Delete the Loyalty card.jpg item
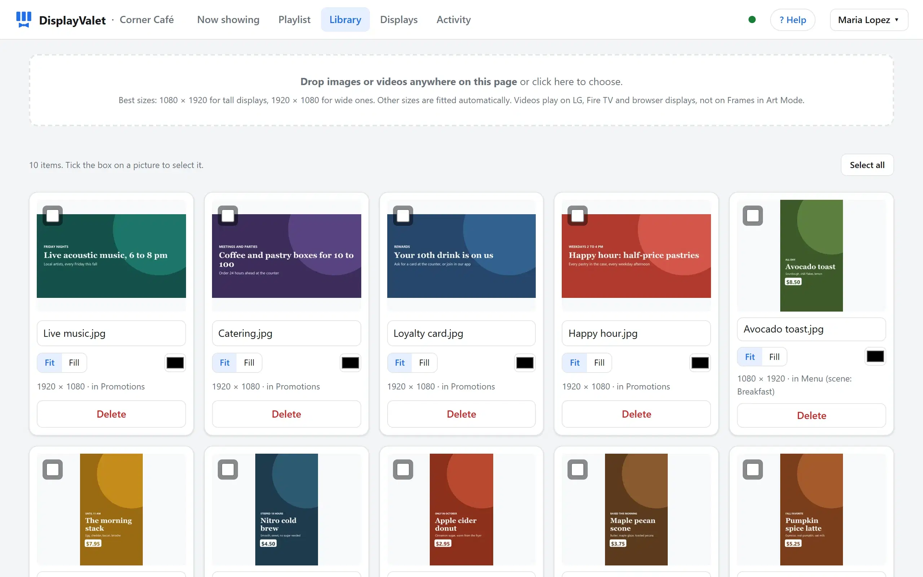 tap(461, 414)
